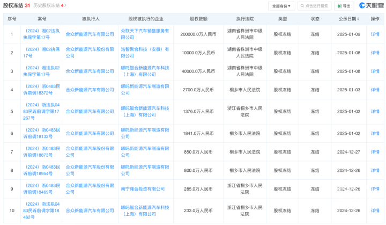The image size is (386, 225).
Task: Open 详情 for row 5
Action: click(x=375, y=112)
